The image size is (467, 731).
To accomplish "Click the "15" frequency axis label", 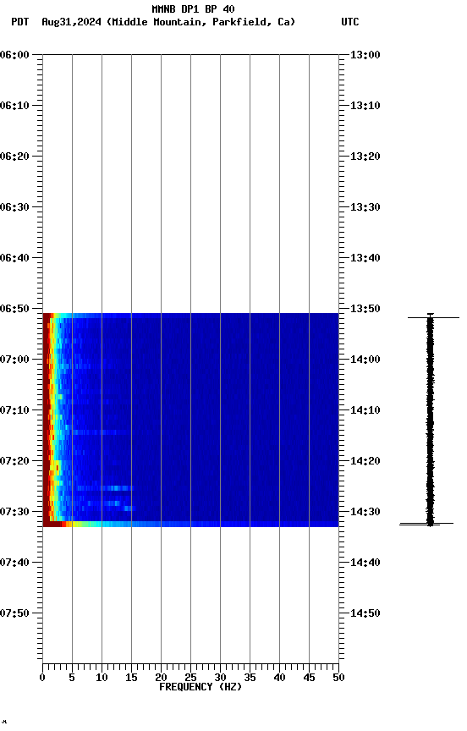I will (131, 678).
